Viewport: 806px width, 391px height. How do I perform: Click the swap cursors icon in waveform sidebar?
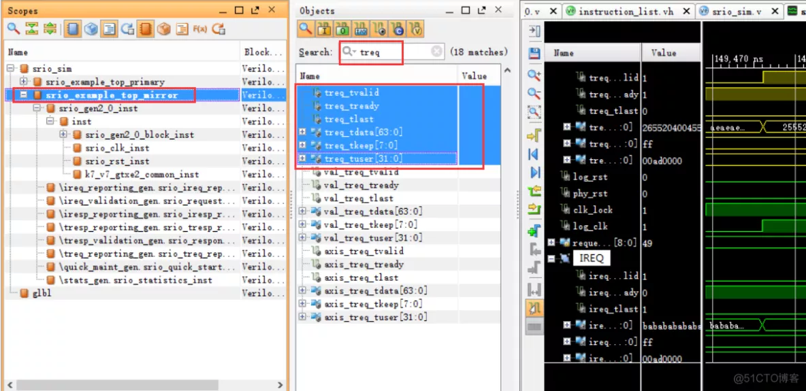[x=534, y=290]
